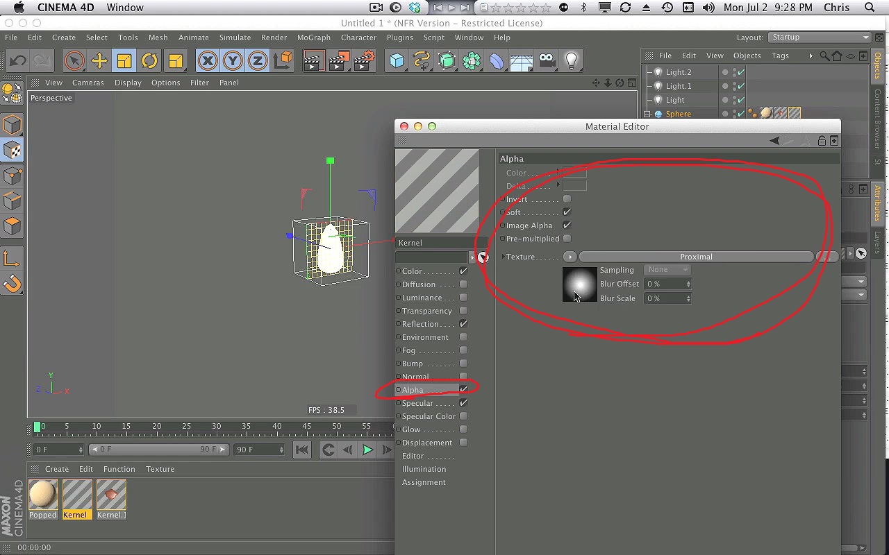Click the Kernel material name field
Image resolution: width=889 pixels, height=555 pixels.
point(442,243)
